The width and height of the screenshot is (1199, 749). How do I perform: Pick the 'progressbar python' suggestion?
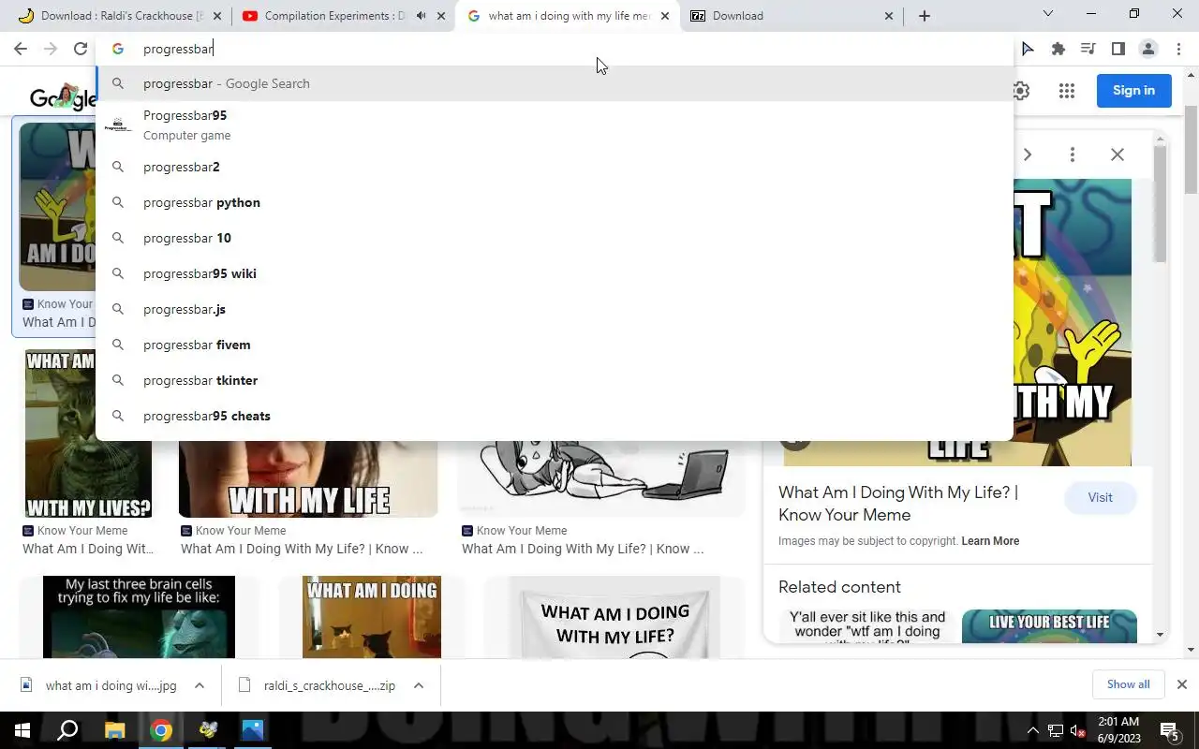click(555, 202)
